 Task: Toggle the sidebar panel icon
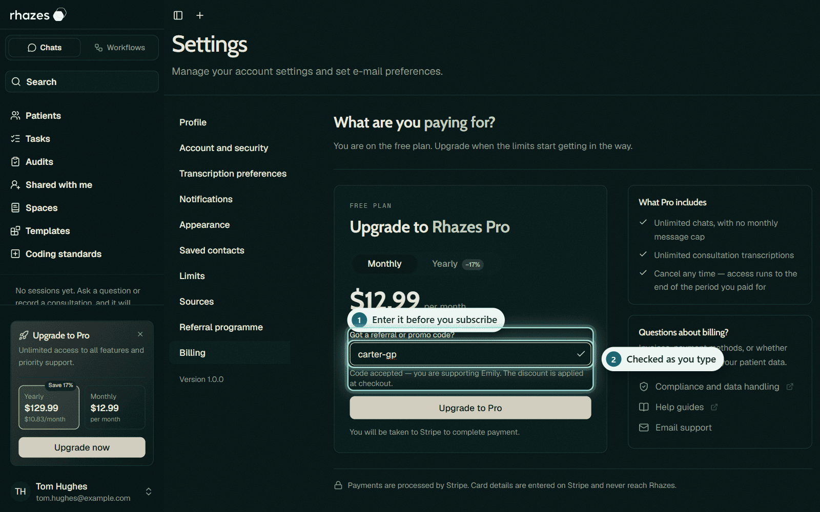tap(178, 15)
